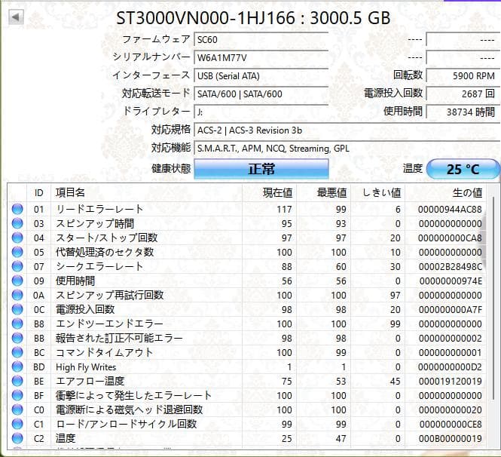
Task: Select status icon for ID BE row
Action: pyautogui.click(x=17, y=381)
